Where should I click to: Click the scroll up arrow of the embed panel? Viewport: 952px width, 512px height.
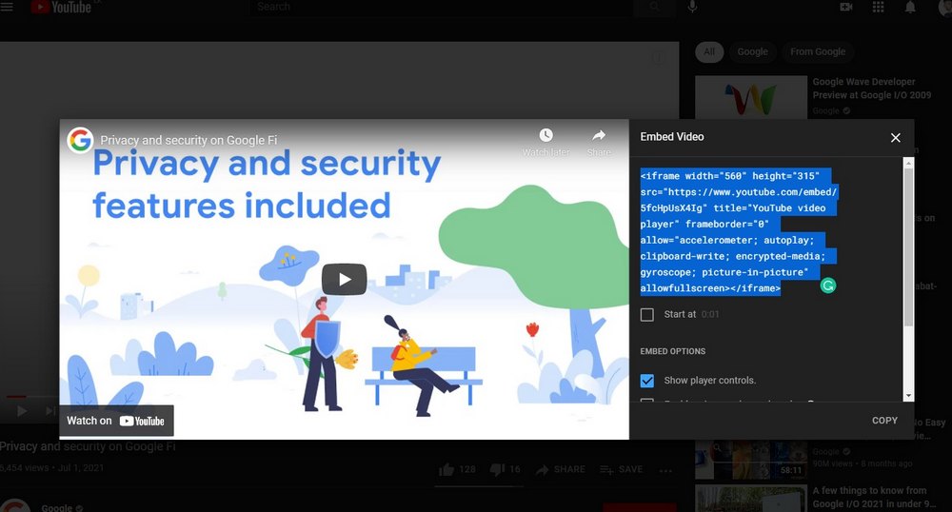coord(908,163)
